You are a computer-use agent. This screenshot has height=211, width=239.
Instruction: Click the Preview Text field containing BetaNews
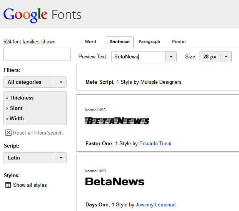pyautogui.click(x=139, y=56)
